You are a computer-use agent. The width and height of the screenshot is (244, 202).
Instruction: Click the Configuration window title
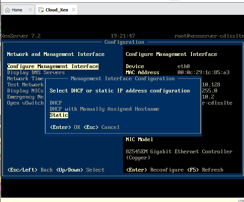coord(124,42)
